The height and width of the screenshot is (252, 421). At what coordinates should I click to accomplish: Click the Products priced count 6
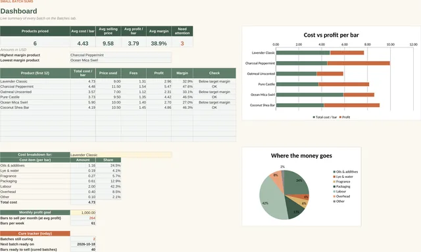click(x=35, y=43)
